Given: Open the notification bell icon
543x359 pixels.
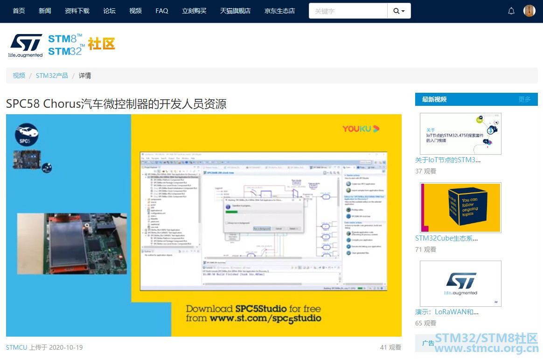Looking at the screenshot, I should [511, 11].
